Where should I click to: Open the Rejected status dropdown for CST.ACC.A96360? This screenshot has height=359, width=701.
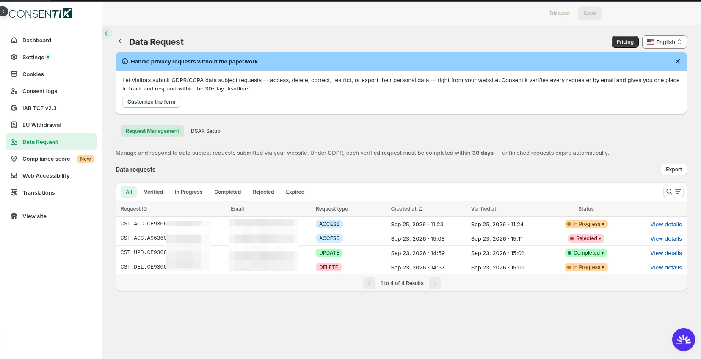coord(586,239)
